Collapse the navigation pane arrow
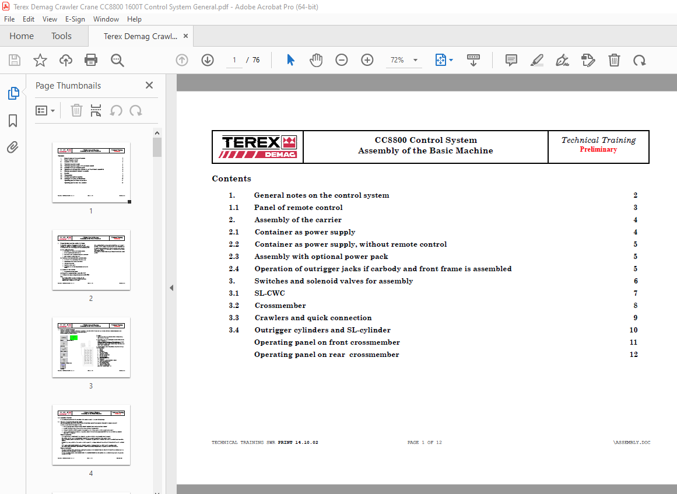Screen dimensions: 677x494 click(171, 288)
